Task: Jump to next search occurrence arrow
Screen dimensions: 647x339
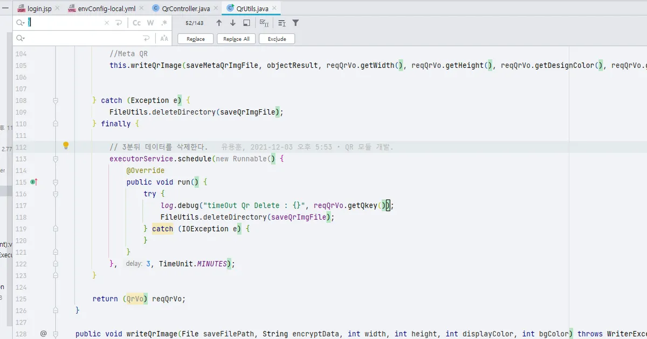Action: point(233,23)
